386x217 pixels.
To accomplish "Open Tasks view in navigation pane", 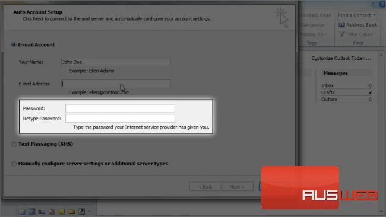I will [x=52, y=211].
